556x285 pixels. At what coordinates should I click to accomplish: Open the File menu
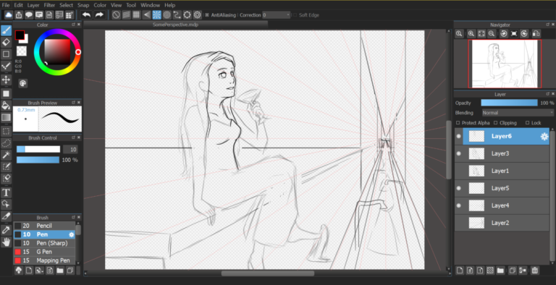point(6,5)
